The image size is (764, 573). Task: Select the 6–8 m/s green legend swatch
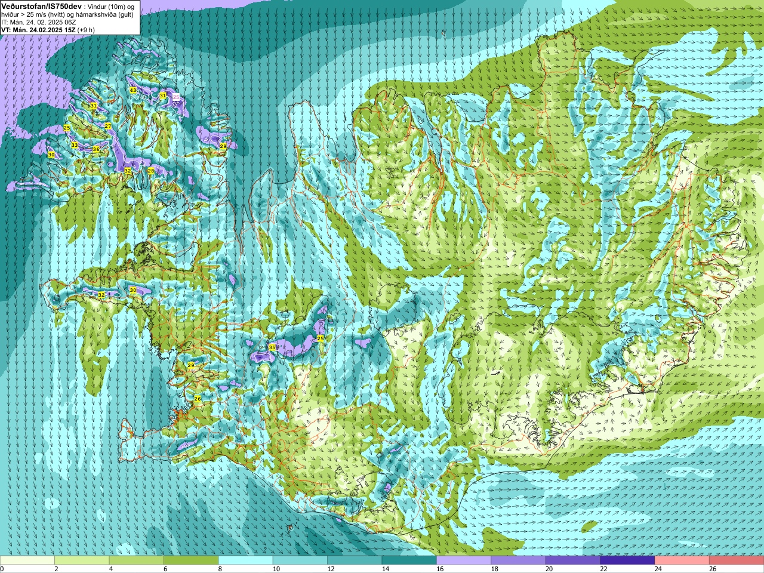click(x=191, y=560)
